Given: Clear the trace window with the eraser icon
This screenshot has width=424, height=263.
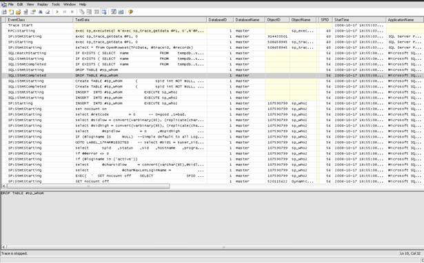Looking at the screenshot, I should [x=48, y=12].
